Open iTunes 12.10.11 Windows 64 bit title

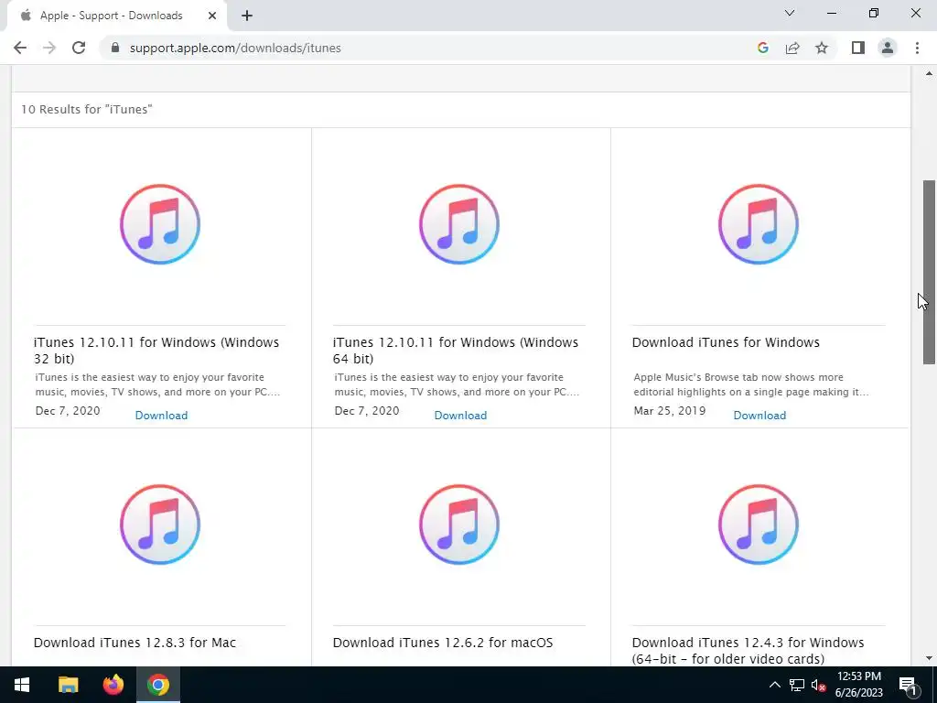pyautogui.click(x=456, y=351)
